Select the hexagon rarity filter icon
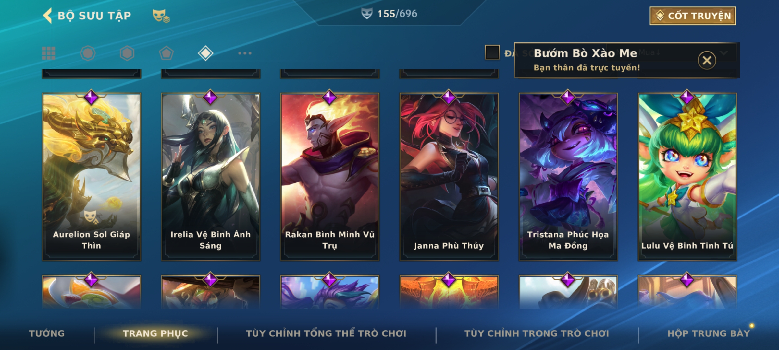The image size is (779, 350). coord(127,53)
